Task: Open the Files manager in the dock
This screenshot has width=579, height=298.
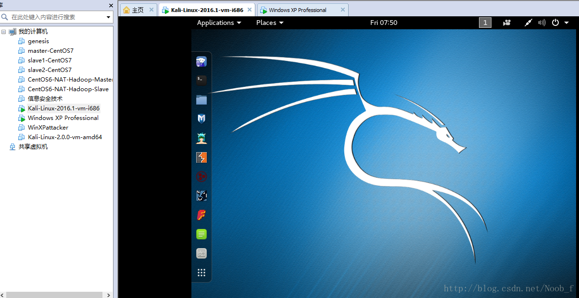Action: [x=201, y=100]
